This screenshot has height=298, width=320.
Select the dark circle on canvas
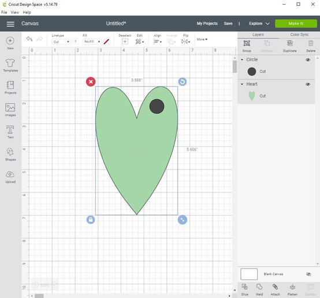[157, 106]
